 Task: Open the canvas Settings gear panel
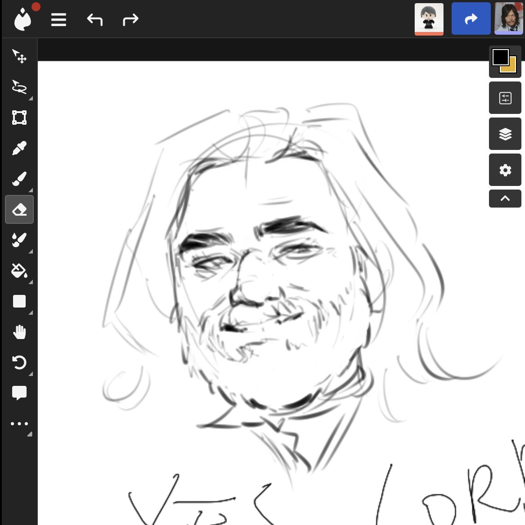[505, 170]
